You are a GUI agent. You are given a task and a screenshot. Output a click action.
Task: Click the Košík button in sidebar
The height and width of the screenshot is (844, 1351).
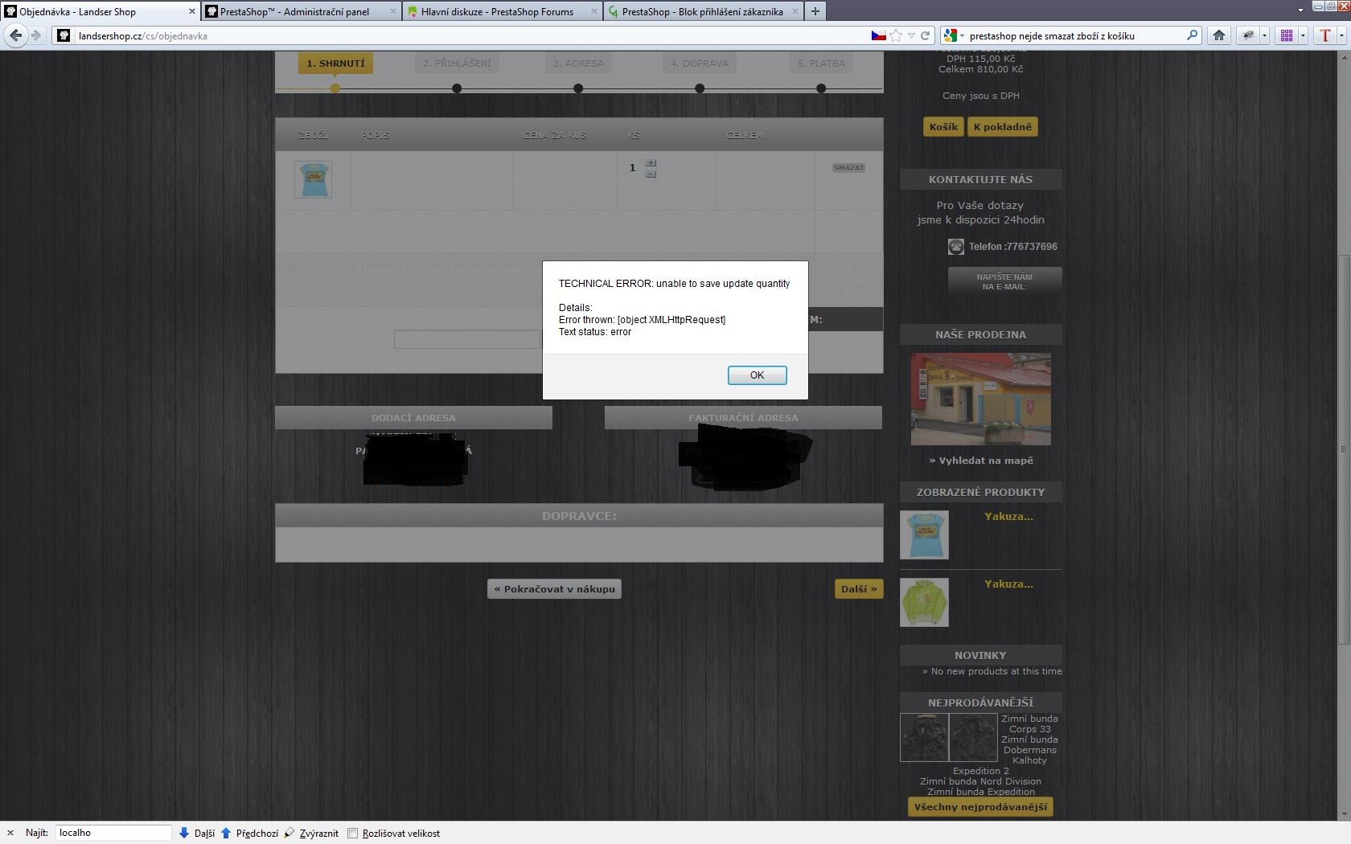pos(943,127)
